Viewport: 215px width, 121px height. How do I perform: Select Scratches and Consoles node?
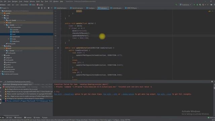(11, 74)
